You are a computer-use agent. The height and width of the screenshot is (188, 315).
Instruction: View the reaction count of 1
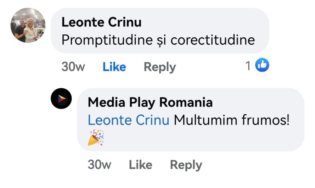[x=248, y=65]
